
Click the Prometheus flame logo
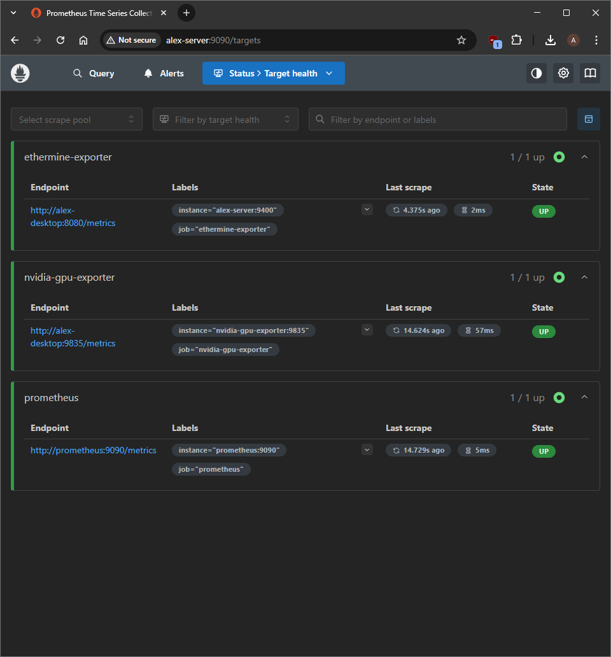[x=20, y=73]
